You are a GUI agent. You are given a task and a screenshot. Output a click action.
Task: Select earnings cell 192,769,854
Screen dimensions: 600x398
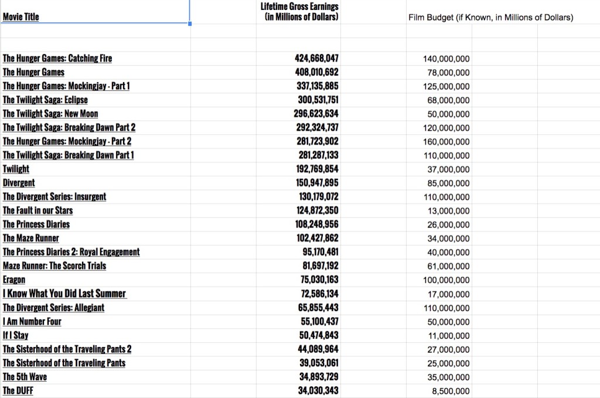click(x=298, y=169)
